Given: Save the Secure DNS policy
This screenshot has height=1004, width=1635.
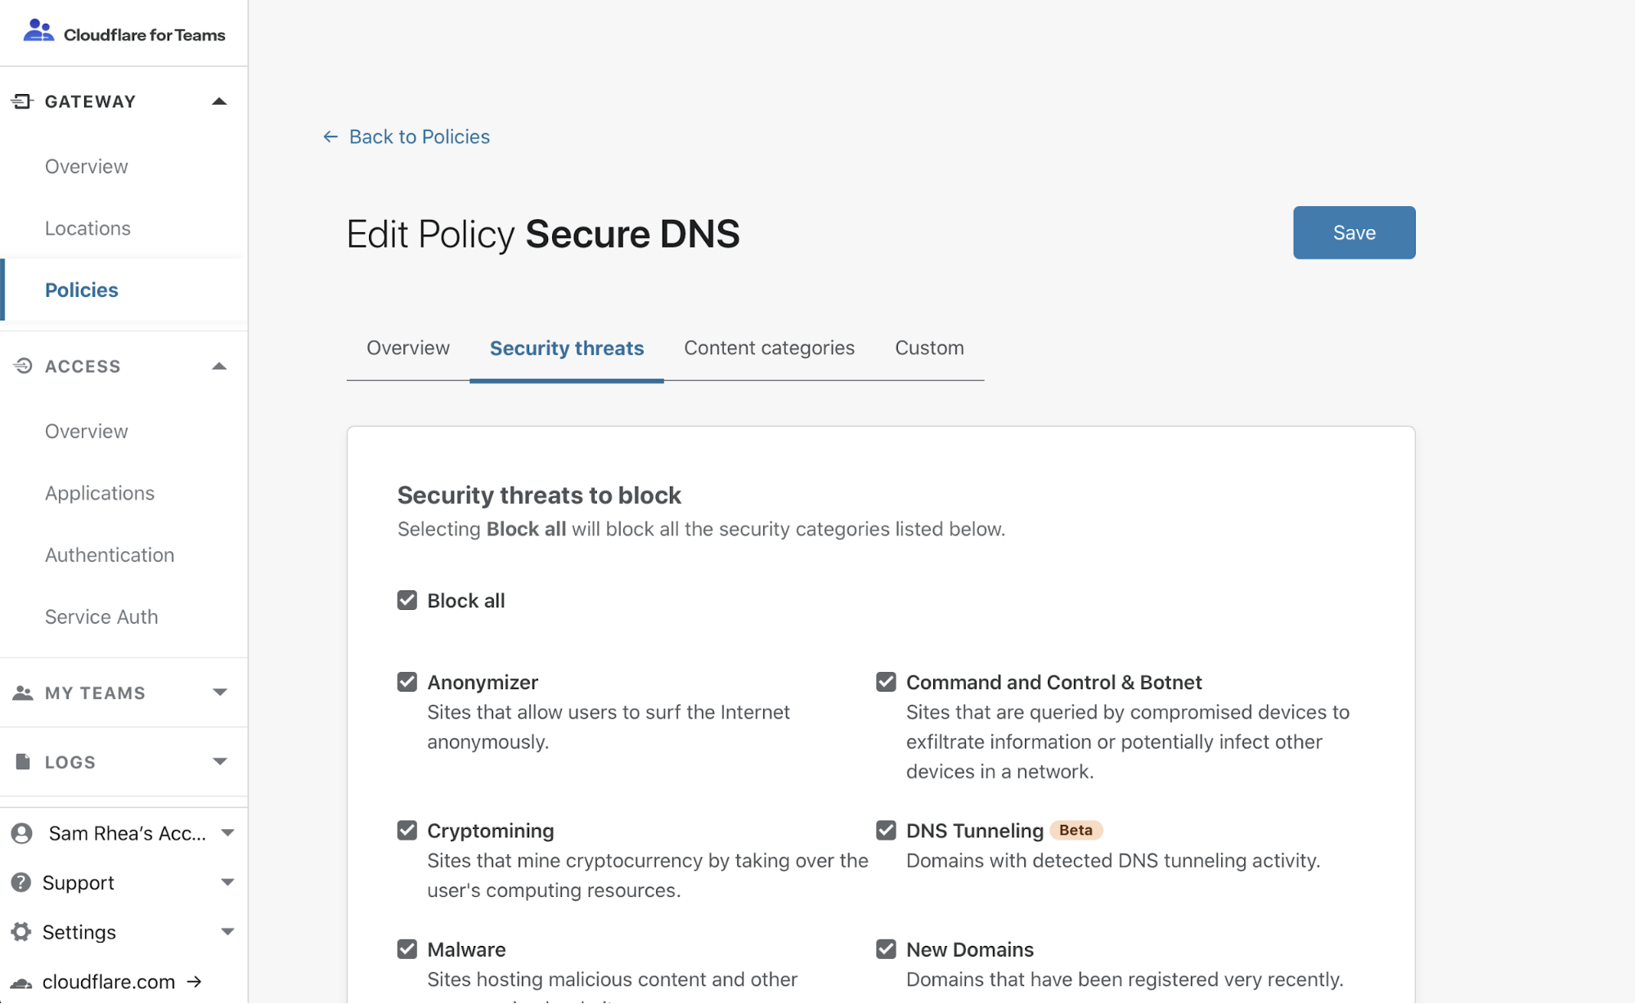Looking at the screenshot, I should [x=1354, y=233].
